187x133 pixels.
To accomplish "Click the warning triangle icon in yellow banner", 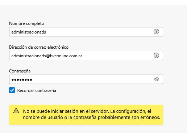I will (x=16, y=111).
